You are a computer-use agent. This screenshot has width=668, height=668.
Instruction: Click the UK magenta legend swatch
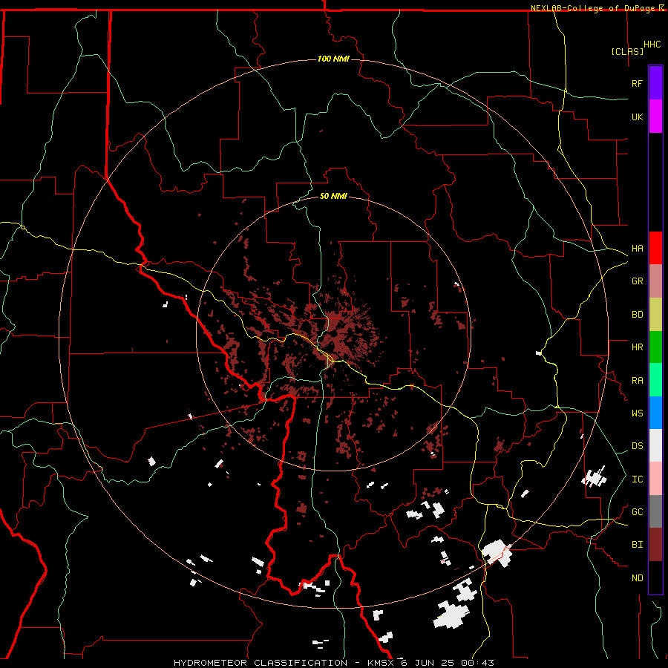tap(655, 117)
